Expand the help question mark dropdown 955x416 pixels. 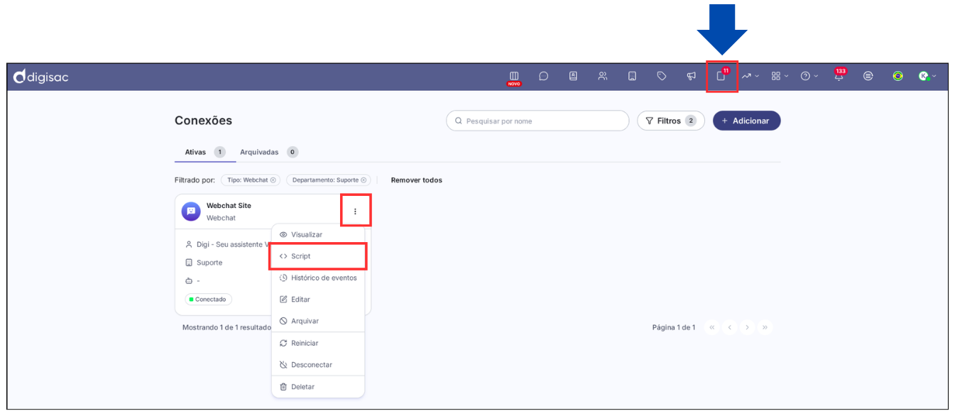click(x=809, y=76)
